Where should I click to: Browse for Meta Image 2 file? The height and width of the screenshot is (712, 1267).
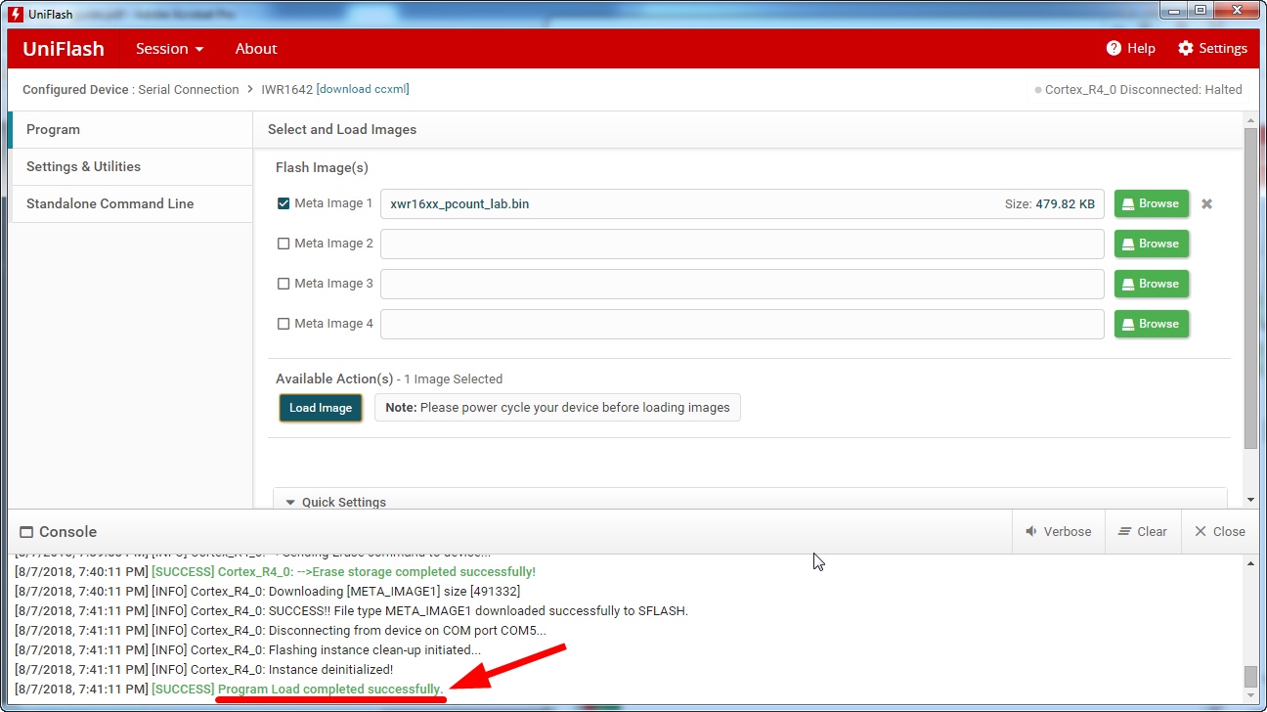1152,244
